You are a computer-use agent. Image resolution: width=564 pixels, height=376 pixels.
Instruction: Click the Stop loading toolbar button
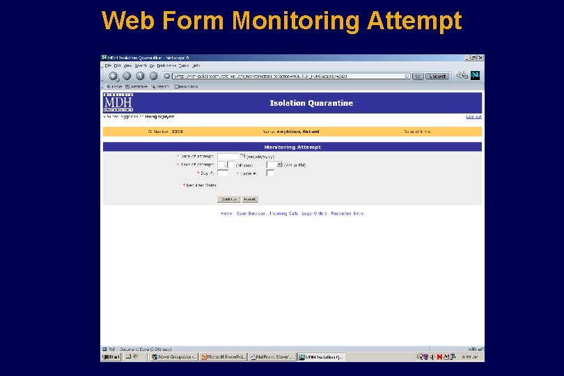(154, 76)
